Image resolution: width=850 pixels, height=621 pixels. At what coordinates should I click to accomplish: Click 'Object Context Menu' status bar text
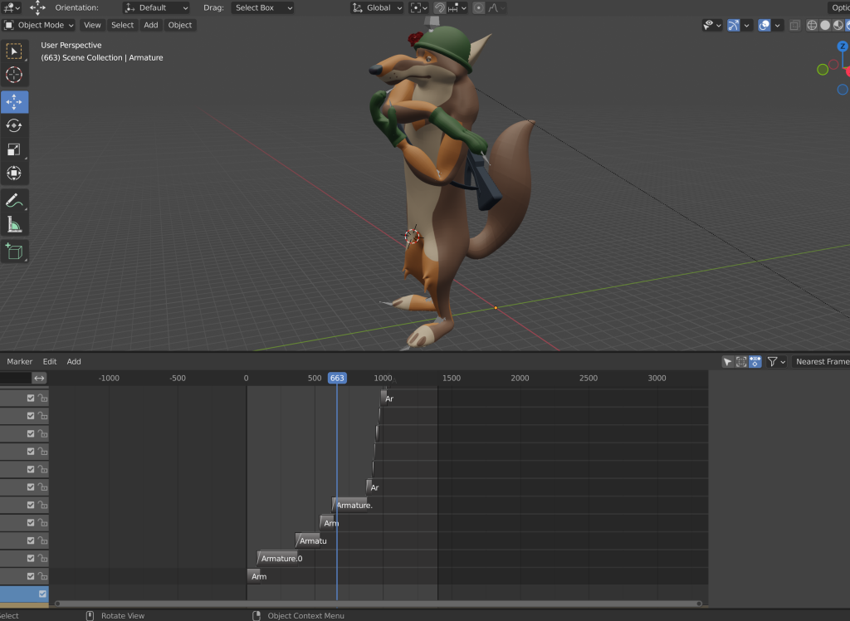[x=305, y=615]
